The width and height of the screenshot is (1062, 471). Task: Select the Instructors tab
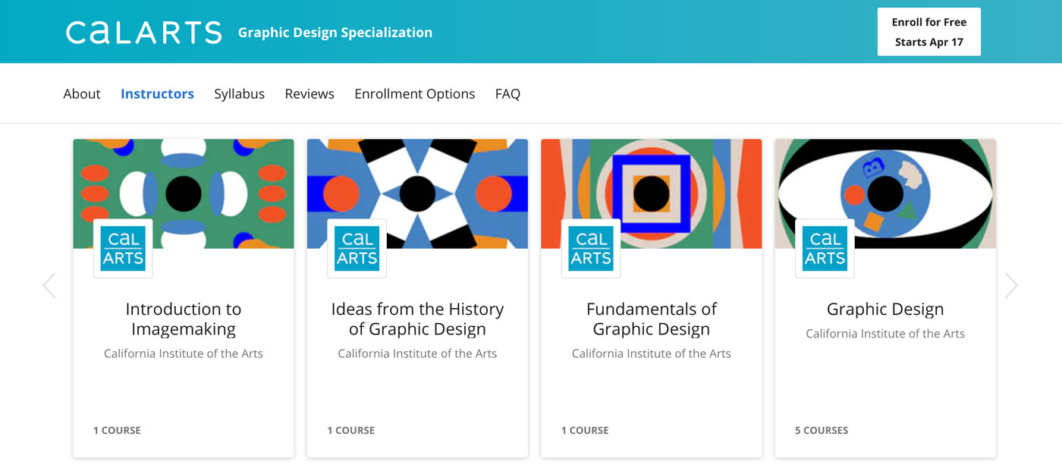[x=157, y=94]
